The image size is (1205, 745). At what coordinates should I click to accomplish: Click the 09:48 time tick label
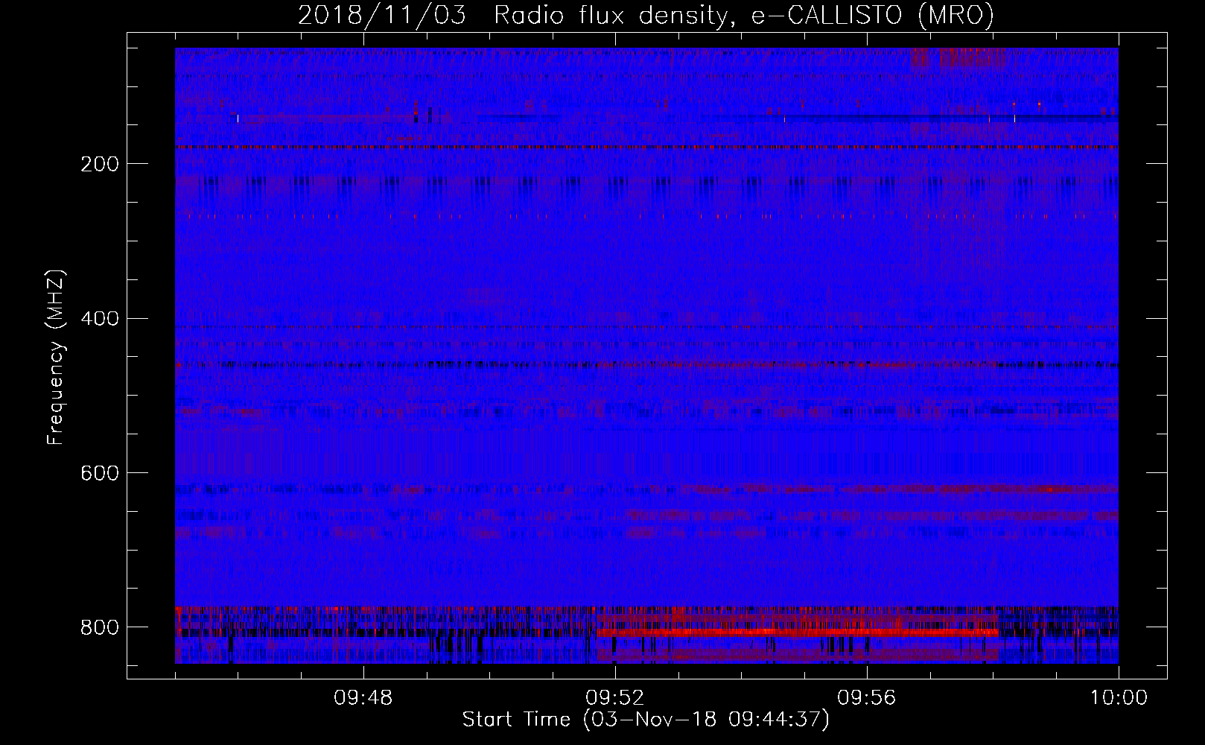click(x=363, y=698)
